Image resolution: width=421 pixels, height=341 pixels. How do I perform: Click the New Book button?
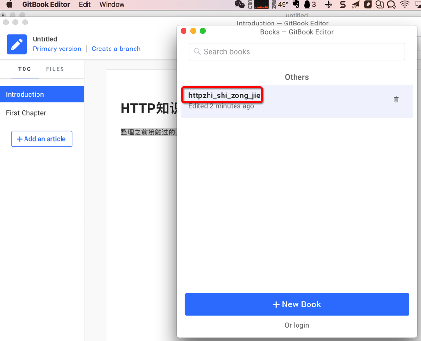[x=297, y=304]
